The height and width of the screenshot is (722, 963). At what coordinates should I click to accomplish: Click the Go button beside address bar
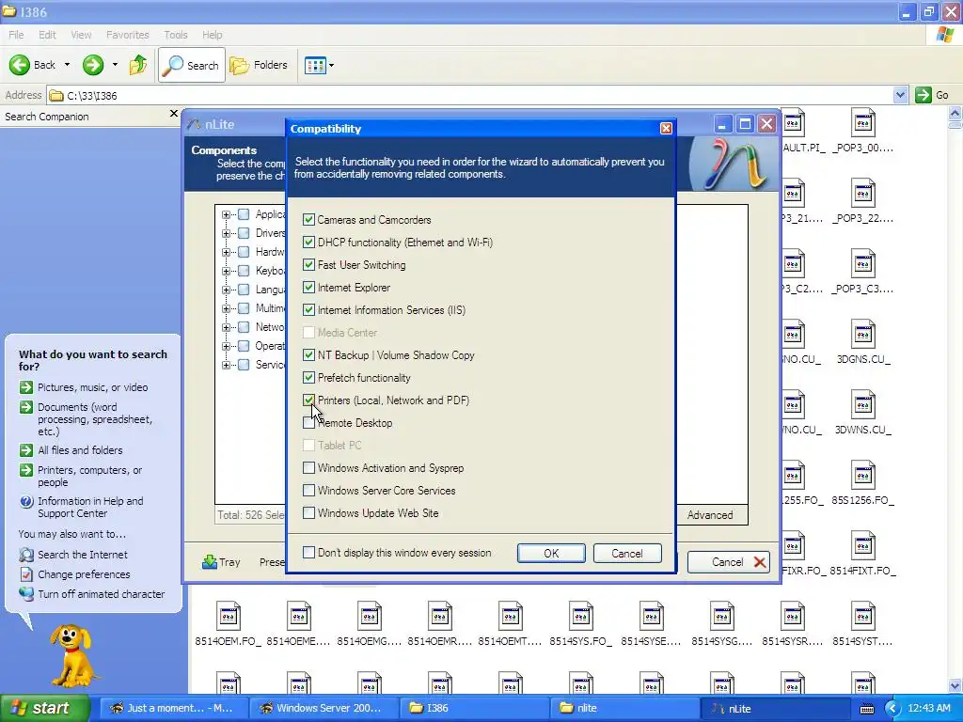pyautogui.click(x=932, y=95)
